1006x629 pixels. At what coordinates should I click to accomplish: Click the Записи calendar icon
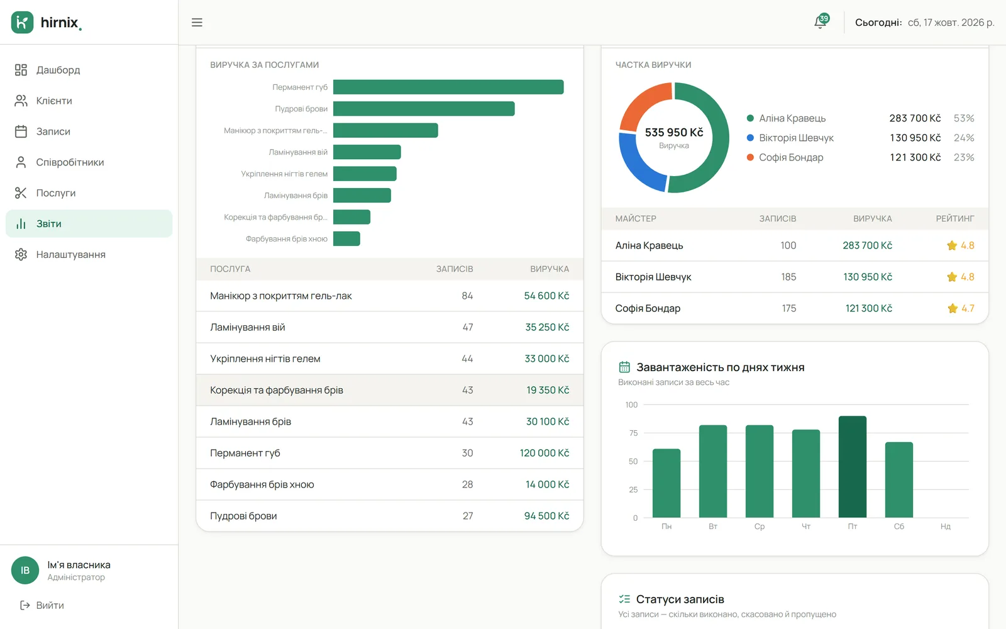21,131
